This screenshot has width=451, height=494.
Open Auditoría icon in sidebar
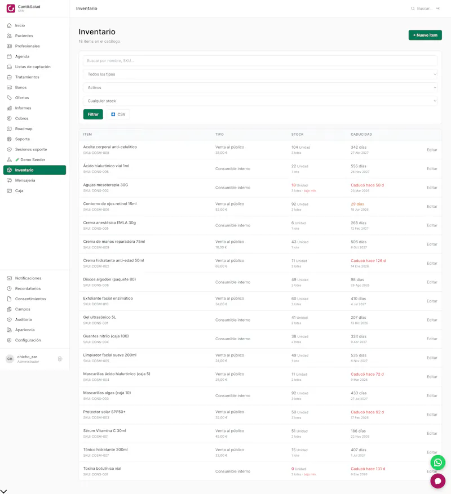pos(9,319)
